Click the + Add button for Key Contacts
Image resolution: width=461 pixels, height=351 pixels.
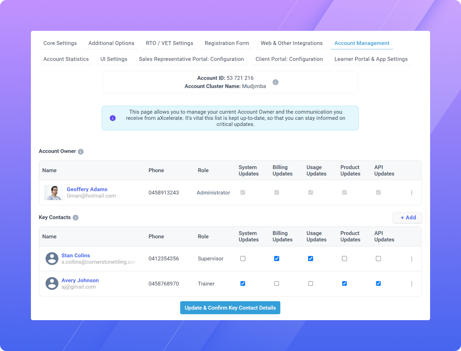click(407, 218)
